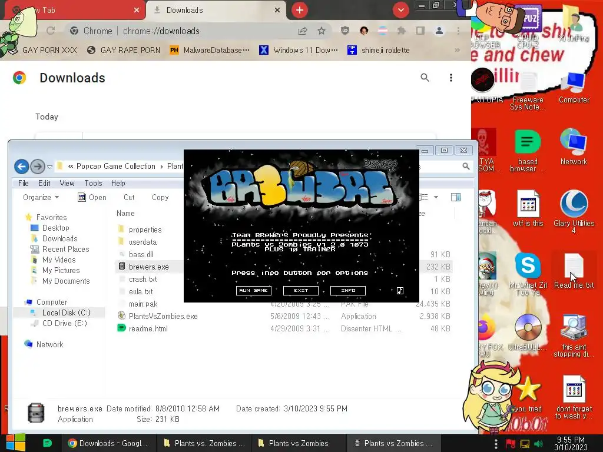Search downloads with magnifier icon

[x=425, y=78]
